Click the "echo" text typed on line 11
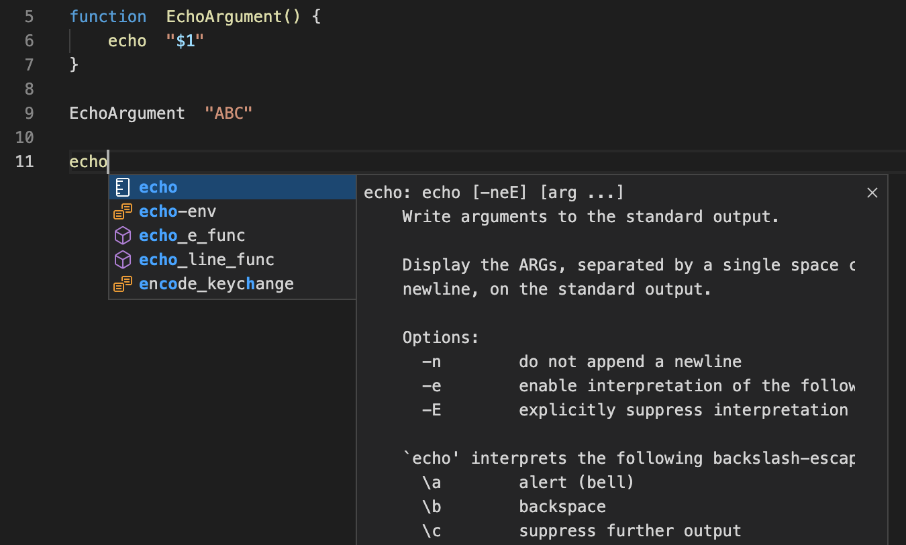 pyautogui.click(x=88, y=161)
